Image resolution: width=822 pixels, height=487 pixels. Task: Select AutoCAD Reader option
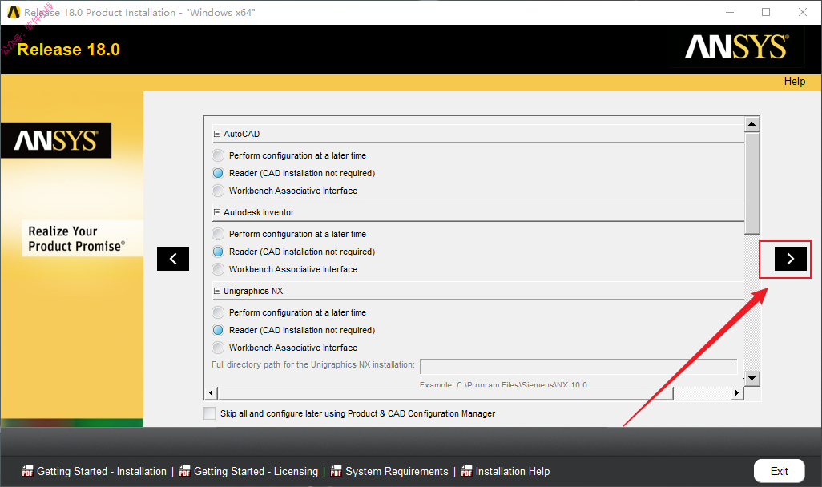[x=218, y=173]
